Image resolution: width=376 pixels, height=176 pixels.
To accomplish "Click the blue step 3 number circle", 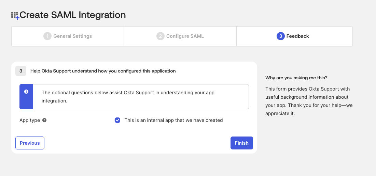I will (281, 36).
